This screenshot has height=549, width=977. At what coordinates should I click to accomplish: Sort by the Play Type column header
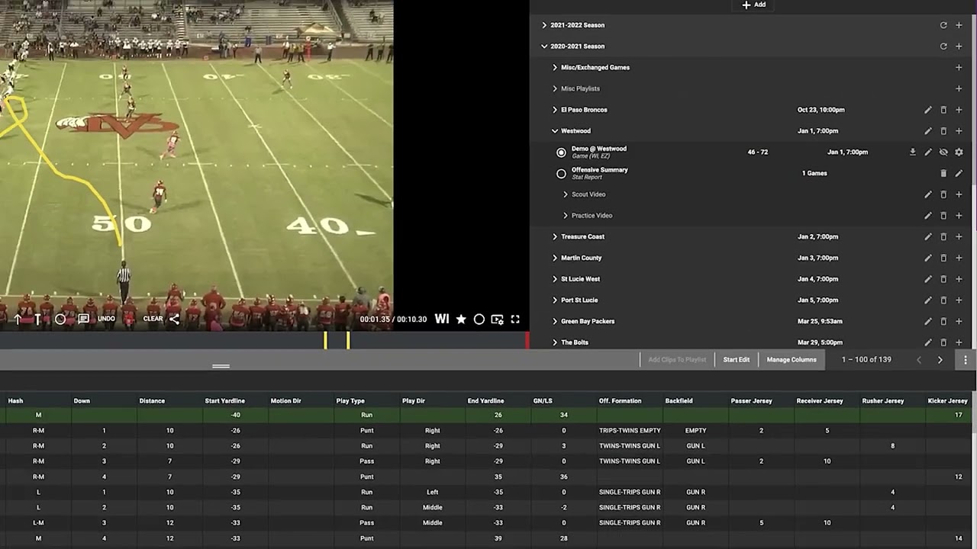[350, 400]
